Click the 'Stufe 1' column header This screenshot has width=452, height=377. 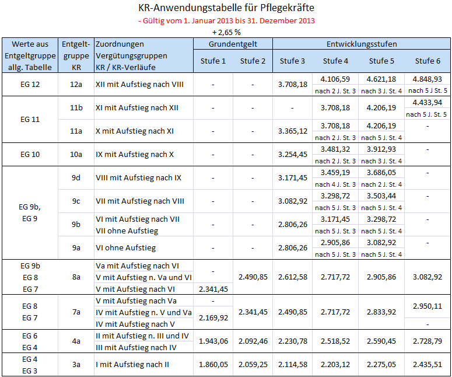[213, 61]
